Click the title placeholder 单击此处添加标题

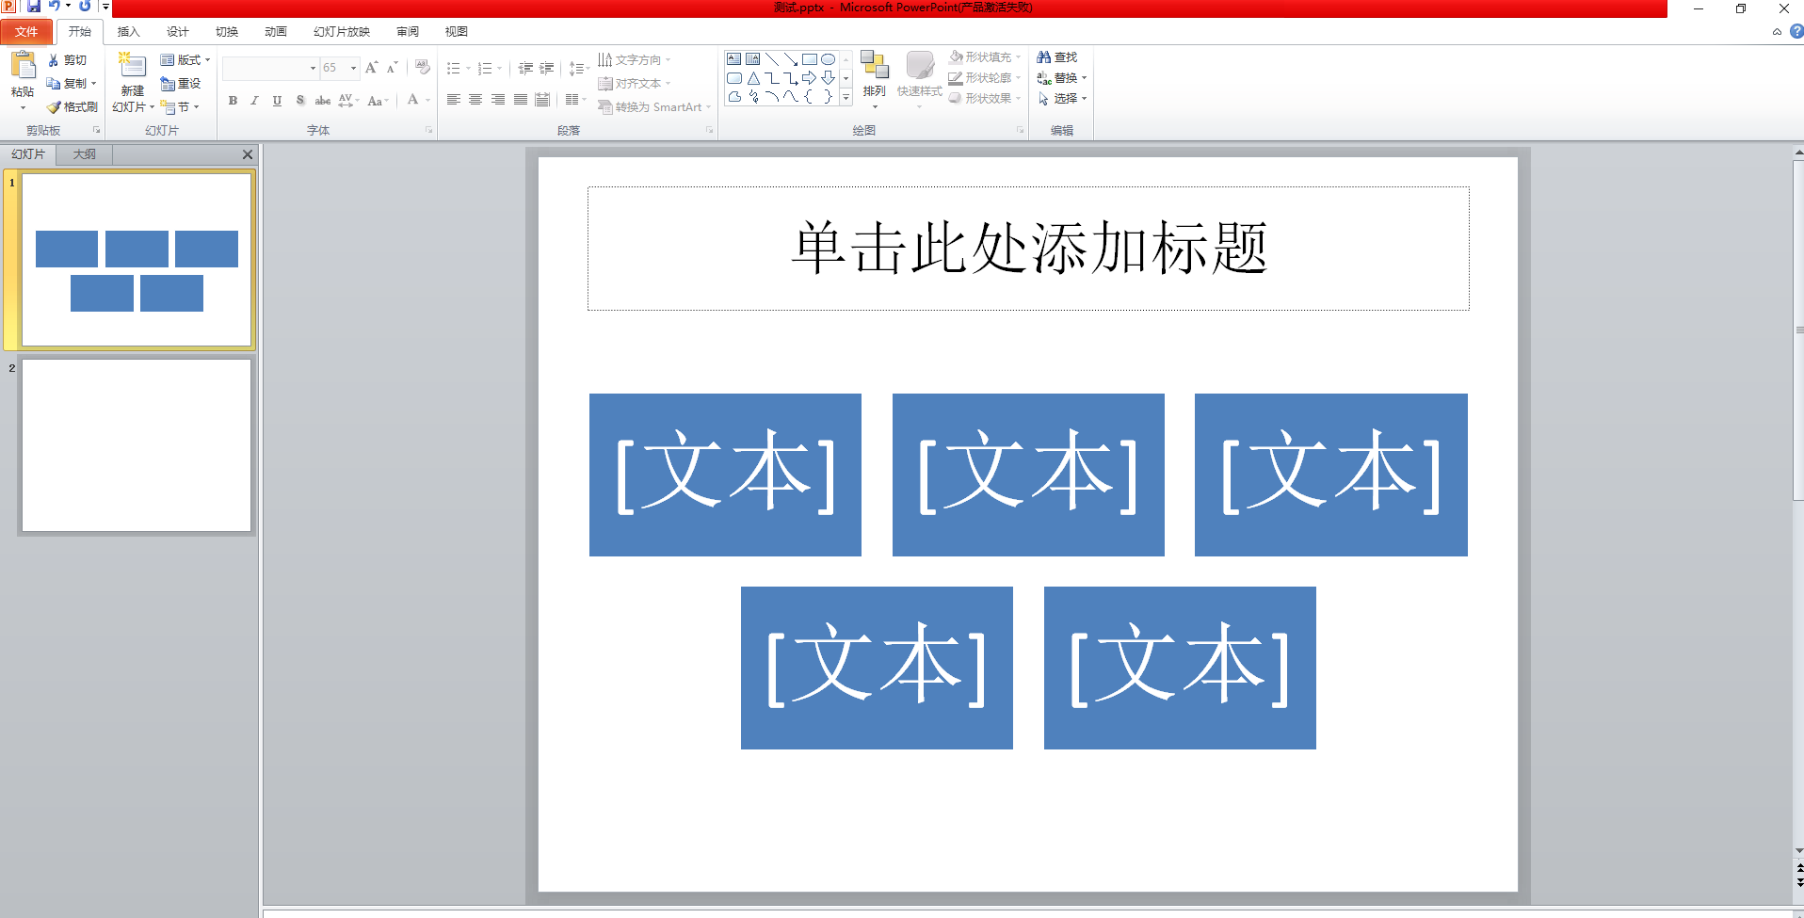point(1028,249)
